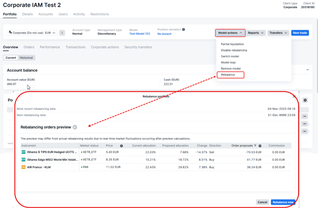Switch to Historical view toggle
The height and width of the screenshot is (208, 318).
26,58
